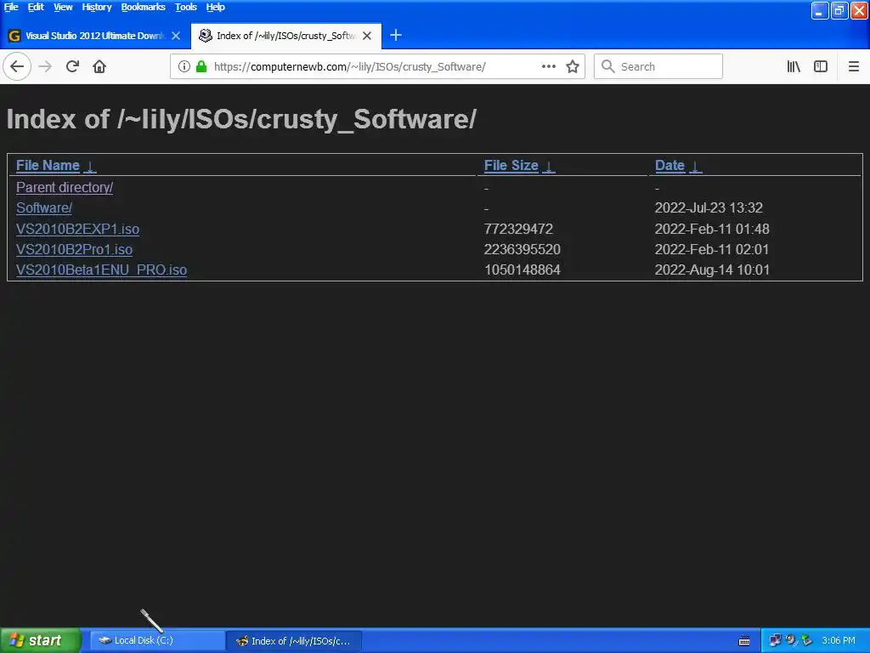Select file size 1050148864
This screenshot has height=653, width=870.
point(523,270)
